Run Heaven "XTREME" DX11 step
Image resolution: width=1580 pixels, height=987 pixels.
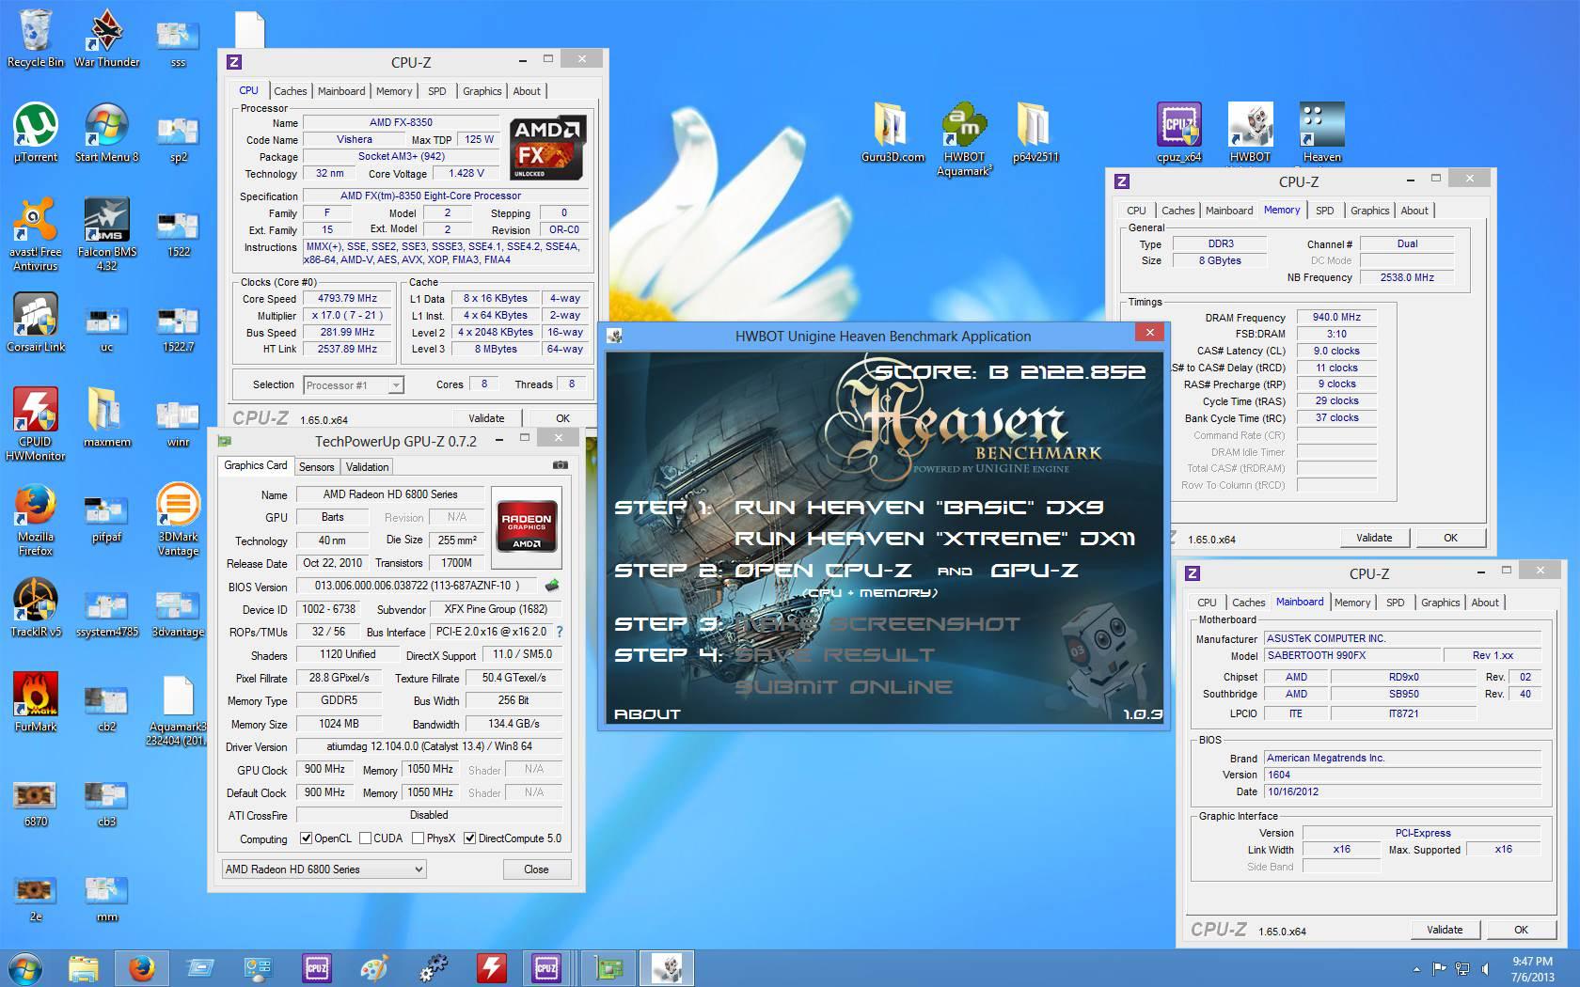click(x=935, y=539)
